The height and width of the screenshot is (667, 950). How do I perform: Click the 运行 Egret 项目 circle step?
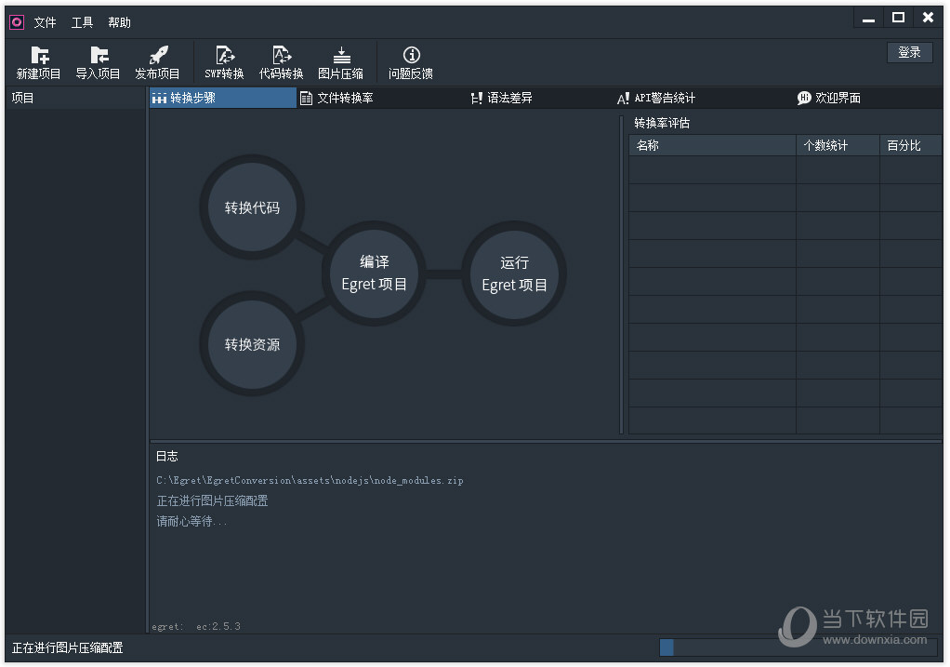click(514, 273)
